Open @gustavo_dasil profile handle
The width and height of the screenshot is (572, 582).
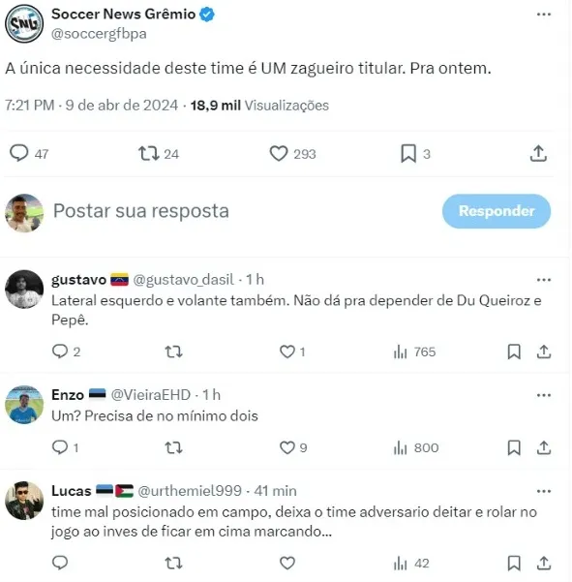point(184,280)
